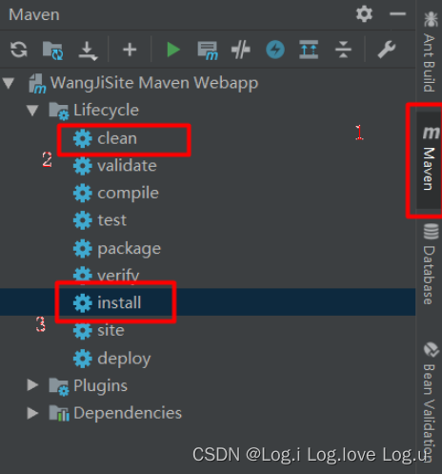Click the Maven project module icon

pyautogui.click(x=37, y=84)
